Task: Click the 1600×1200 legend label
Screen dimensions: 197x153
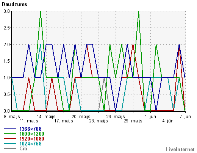Action: click(x=32, y=134)
